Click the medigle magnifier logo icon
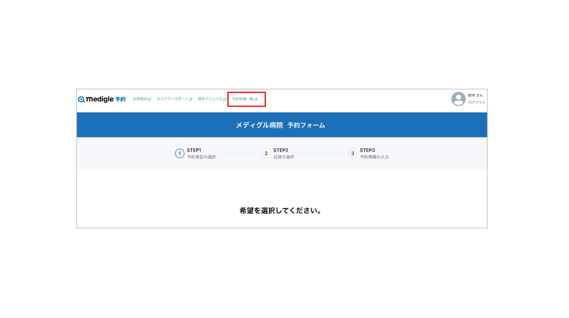 pos(81,99)
